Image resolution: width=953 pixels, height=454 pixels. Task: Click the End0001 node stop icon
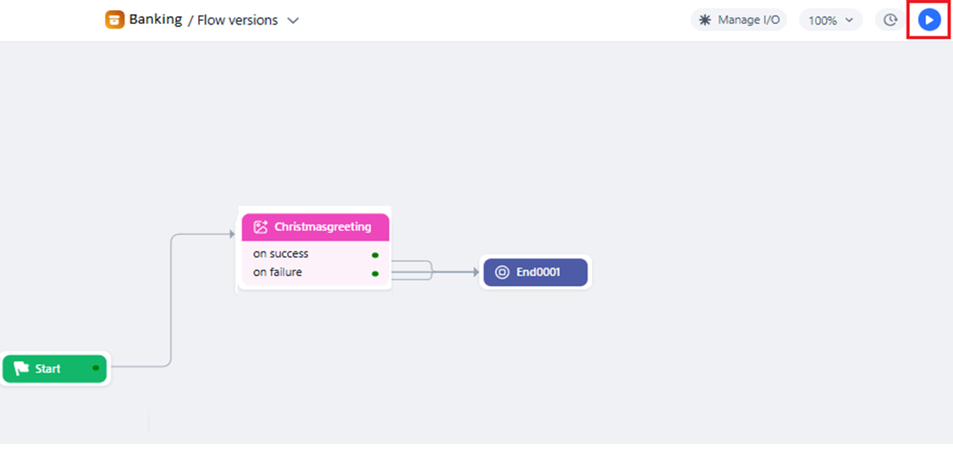(x=502, y=272)
